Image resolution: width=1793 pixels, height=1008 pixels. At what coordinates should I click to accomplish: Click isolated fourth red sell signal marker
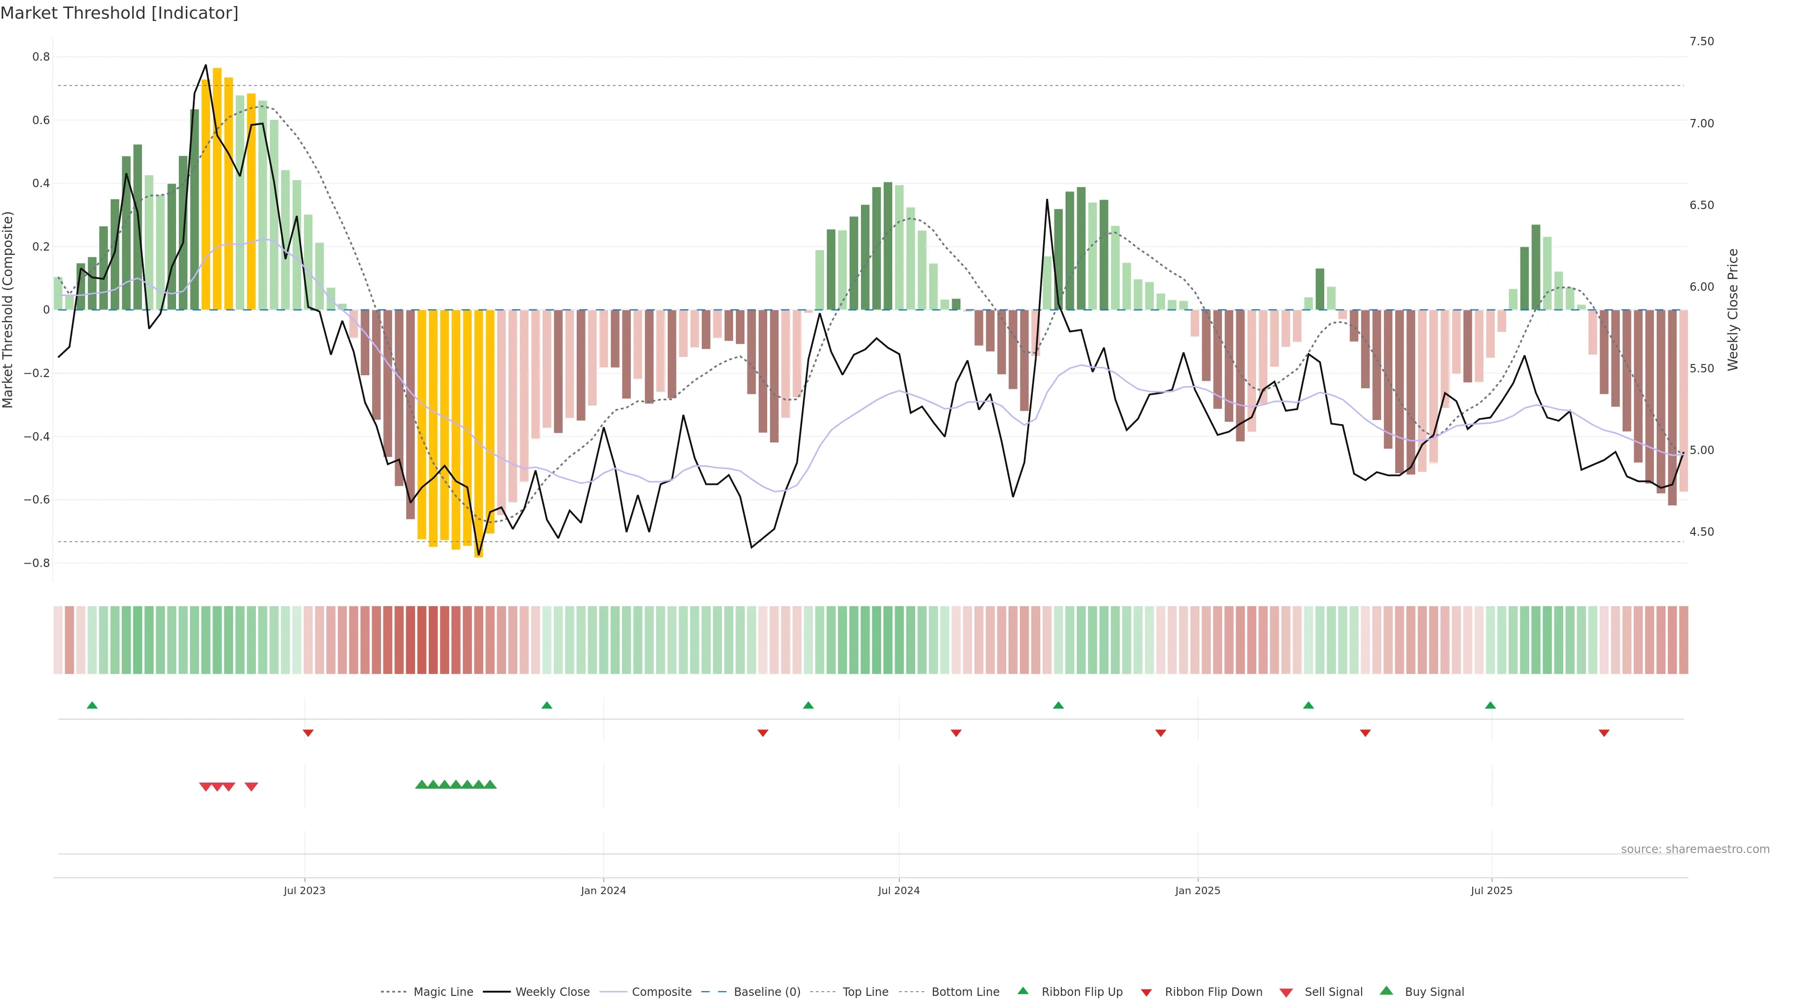coord(251,787)
